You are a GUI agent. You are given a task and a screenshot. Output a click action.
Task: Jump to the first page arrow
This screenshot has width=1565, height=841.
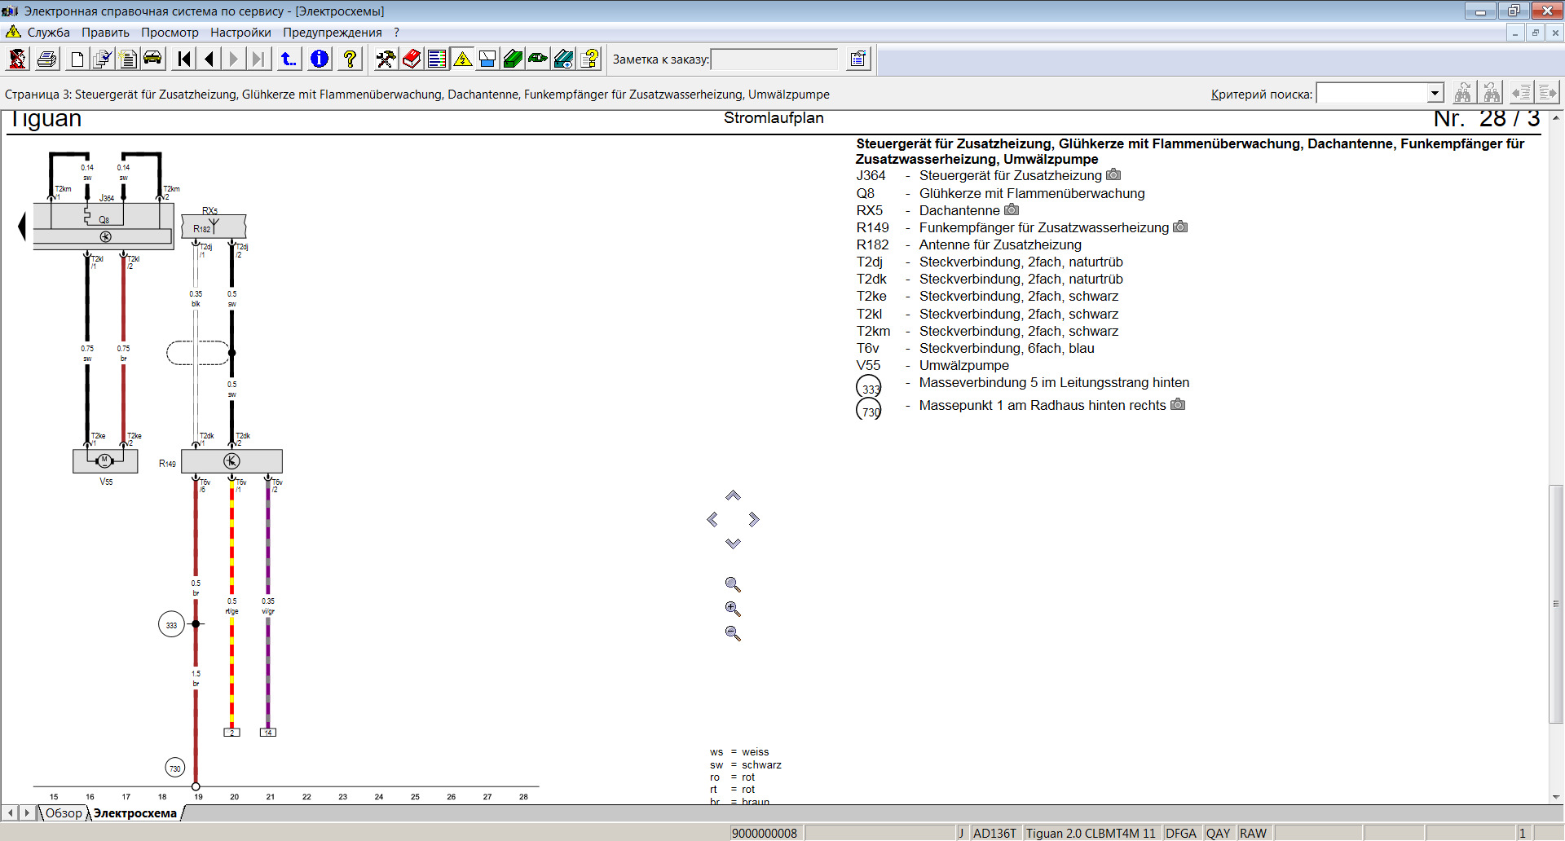click(x=184, y=59)
